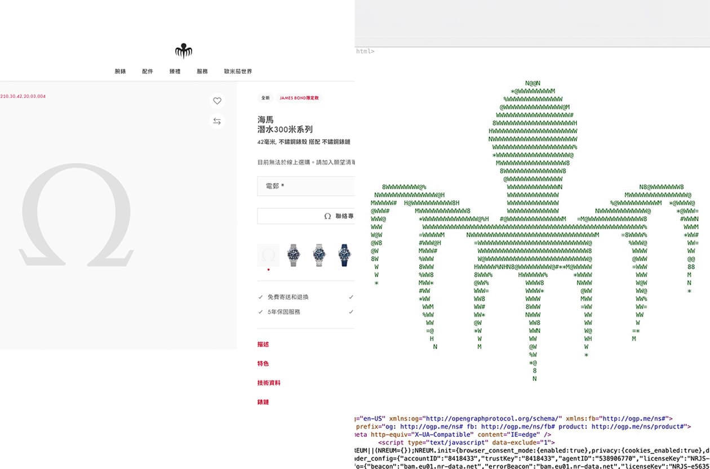This screenshot has width=710, height=469.
Task: Click the 全新 badge
Action: click(x=265, y=98)
